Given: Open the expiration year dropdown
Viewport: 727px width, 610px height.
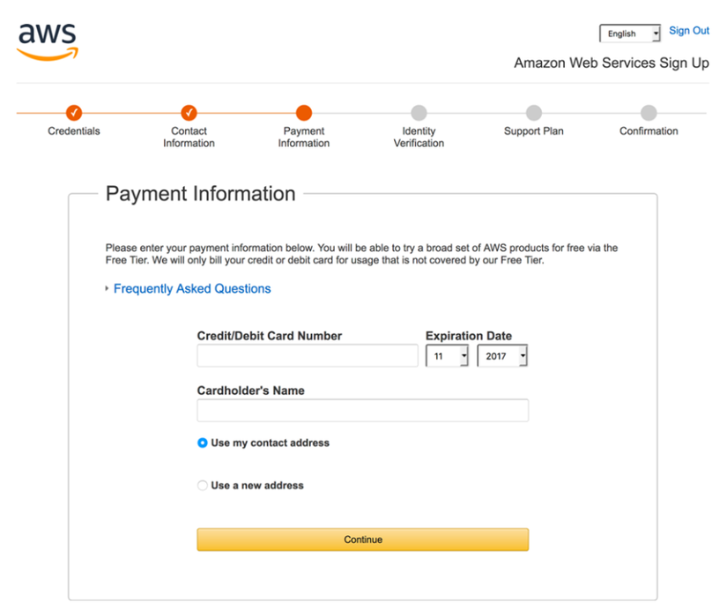Looking at the screenshot, I should (502, 357).
